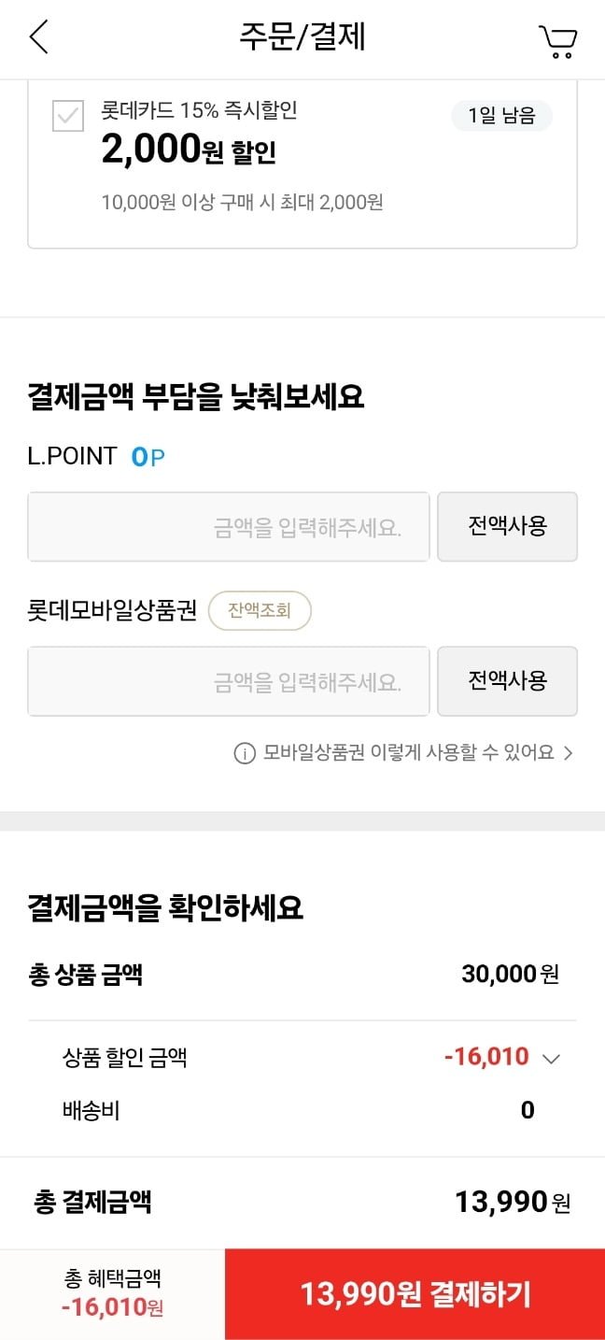Image resolution: width=605 pixels, height=1340 pixels.
Task: Focus the L.POINT amount input field
Action: 229,527
